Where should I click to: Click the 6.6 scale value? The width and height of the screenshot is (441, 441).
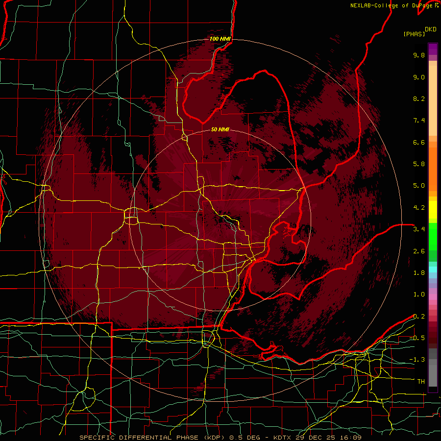tap(419, 142)
